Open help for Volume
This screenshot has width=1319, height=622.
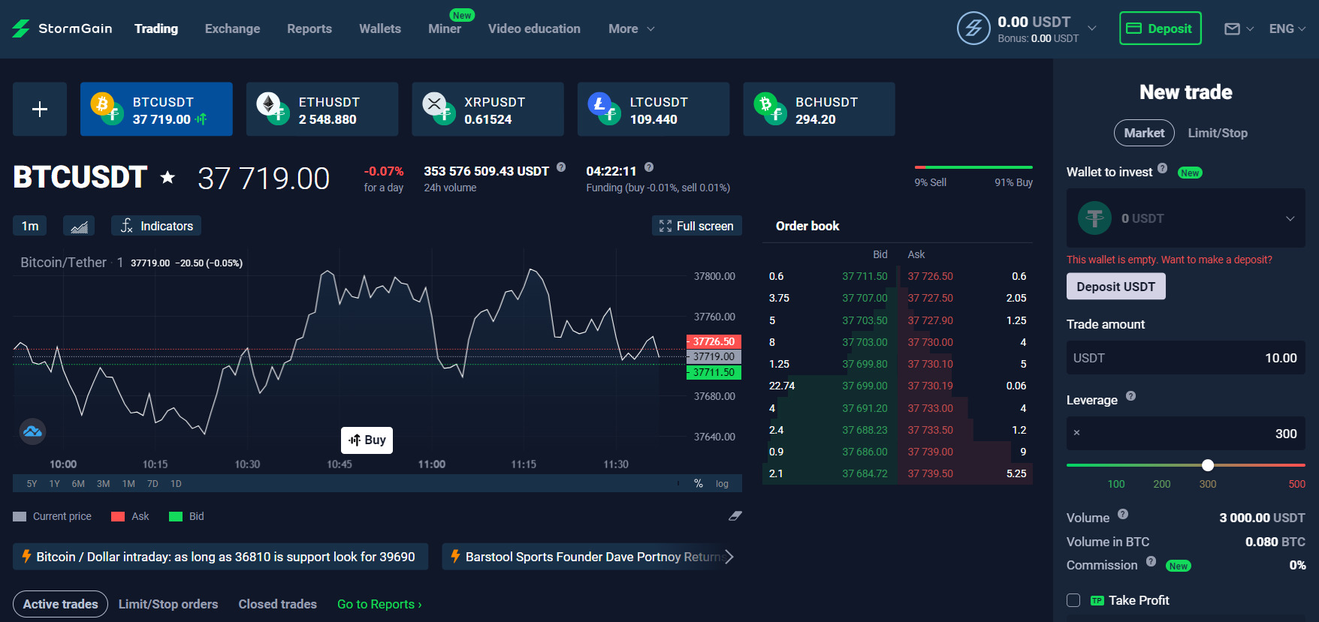pyautogui.click(x=1123, y=514)
